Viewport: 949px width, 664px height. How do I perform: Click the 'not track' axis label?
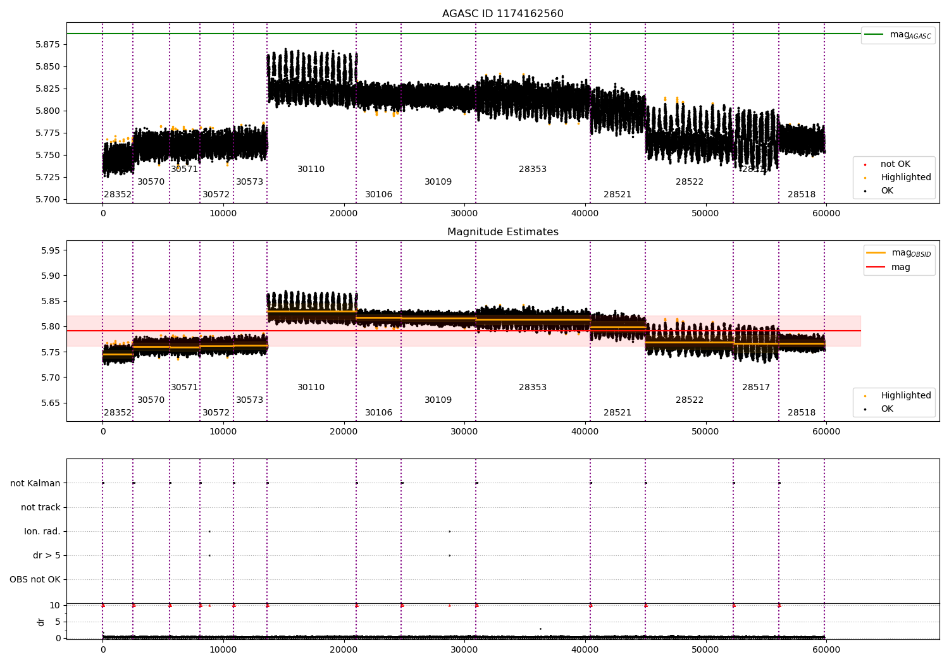[40, 507]
